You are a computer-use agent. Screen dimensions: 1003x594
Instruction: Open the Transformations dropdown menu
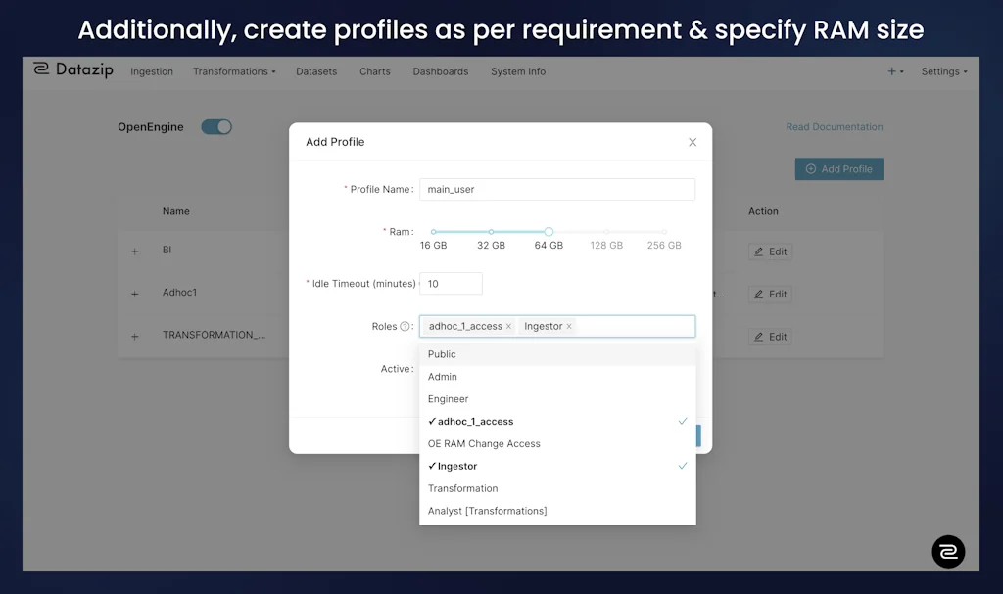click(x=234, y=70)
